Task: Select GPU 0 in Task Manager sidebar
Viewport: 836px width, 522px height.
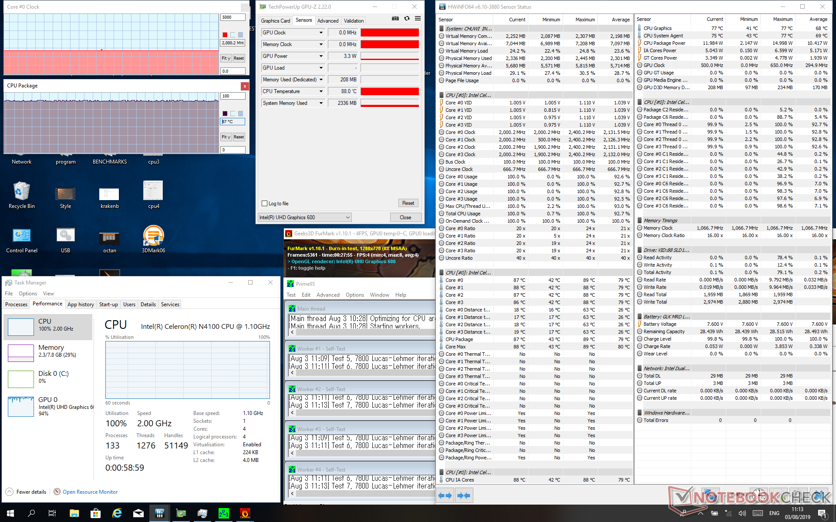Action: 48,406
